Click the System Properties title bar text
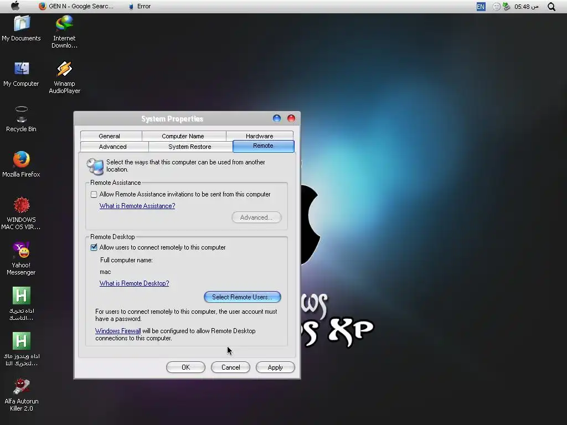Image resolution: width=567 pixels, height=425 pixels. point(172,119)
